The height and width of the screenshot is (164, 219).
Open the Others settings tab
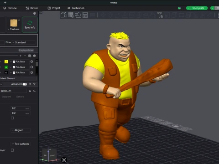pos(20,97)
